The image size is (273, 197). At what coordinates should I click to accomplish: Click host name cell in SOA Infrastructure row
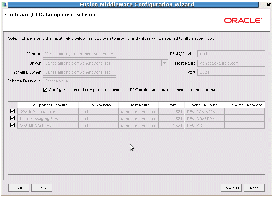click(138, 112)
